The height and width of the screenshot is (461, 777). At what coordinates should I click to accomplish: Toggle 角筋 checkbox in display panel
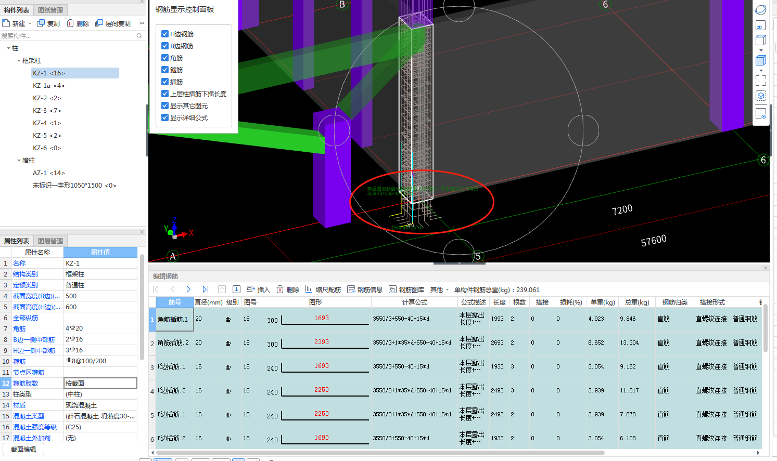pyautogui.click(x=165, y=58)
